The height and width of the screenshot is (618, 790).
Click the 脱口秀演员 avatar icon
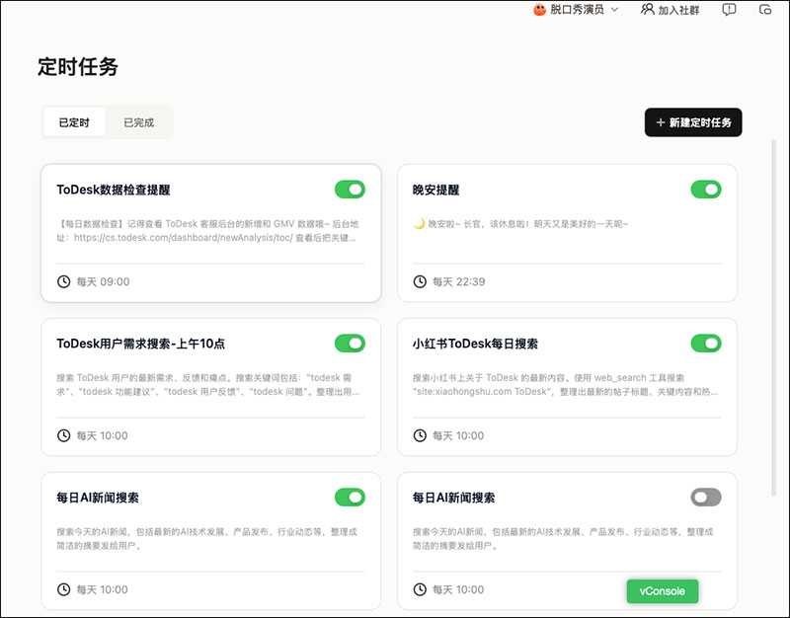click(539, 10)
